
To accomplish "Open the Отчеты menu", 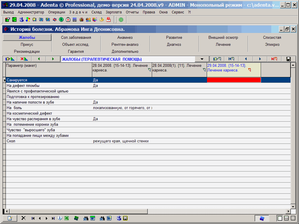I will coord(132,12).
